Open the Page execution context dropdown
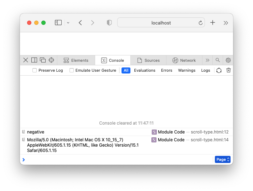253x191 pixels. (x=222, y=159)
